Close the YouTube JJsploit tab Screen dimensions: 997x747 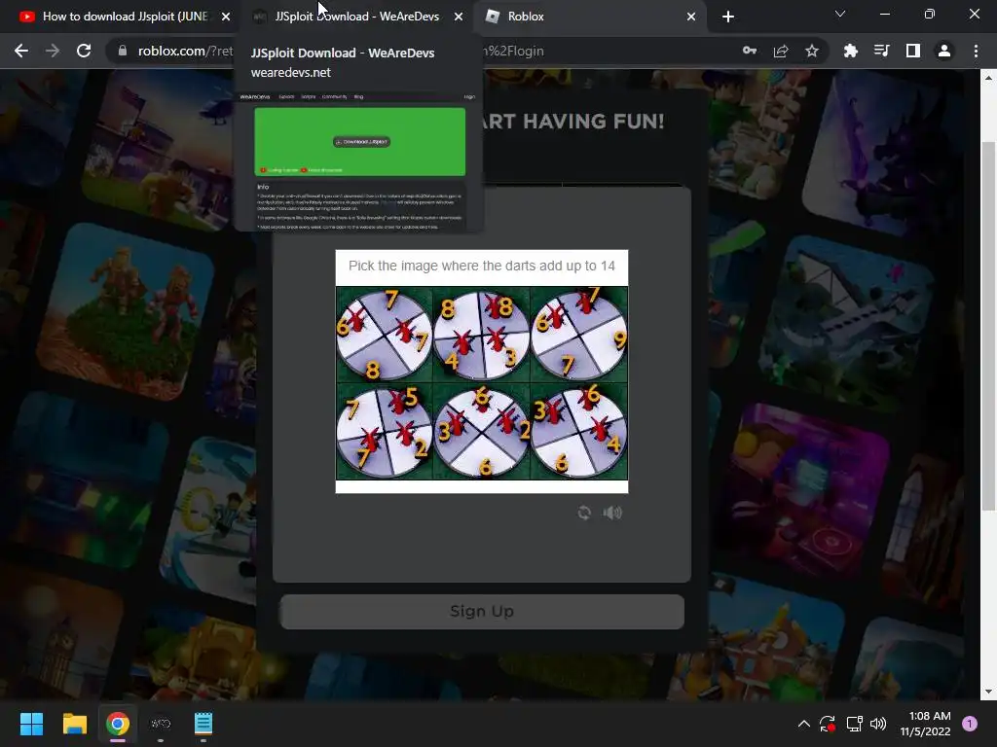(x=226, y=17)
